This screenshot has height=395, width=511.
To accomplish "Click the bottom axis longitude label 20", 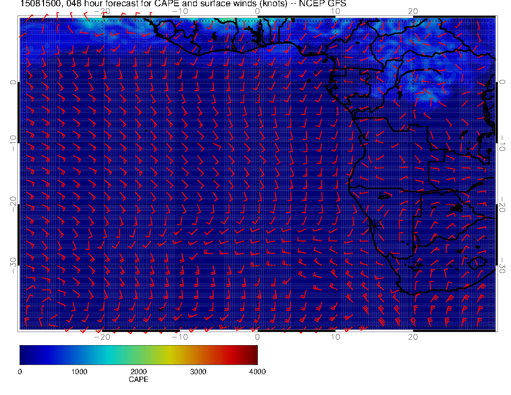I will pyautogui.click(x=413, y=337).
